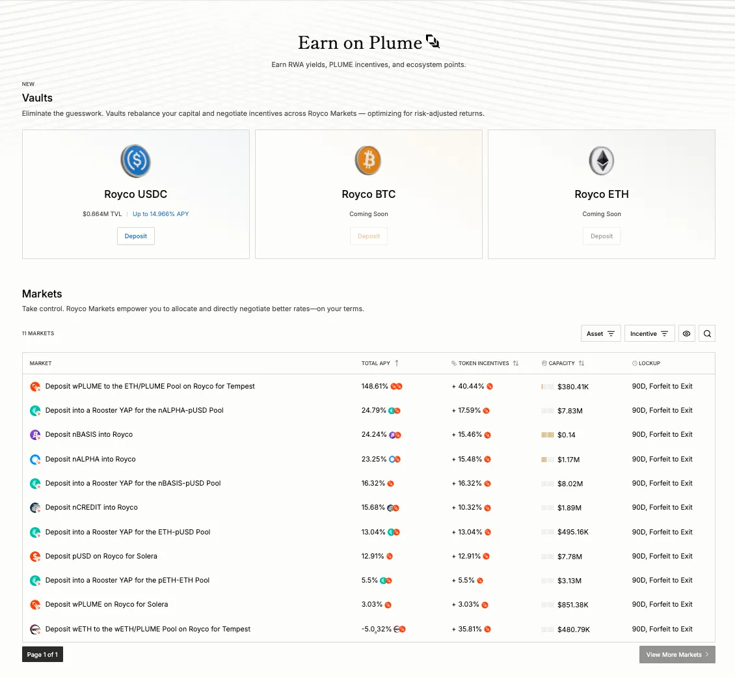
Task: Click the + 12.91% token incentive value
Action: click(x=466, y=556)
